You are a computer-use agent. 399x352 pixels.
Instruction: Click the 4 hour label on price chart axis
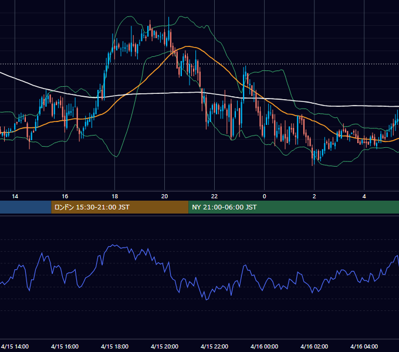pos(364,197)
